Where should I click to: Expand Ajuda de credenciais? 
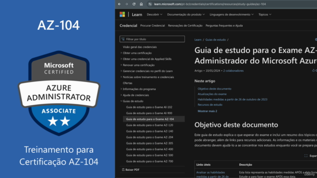coord(136,95)
